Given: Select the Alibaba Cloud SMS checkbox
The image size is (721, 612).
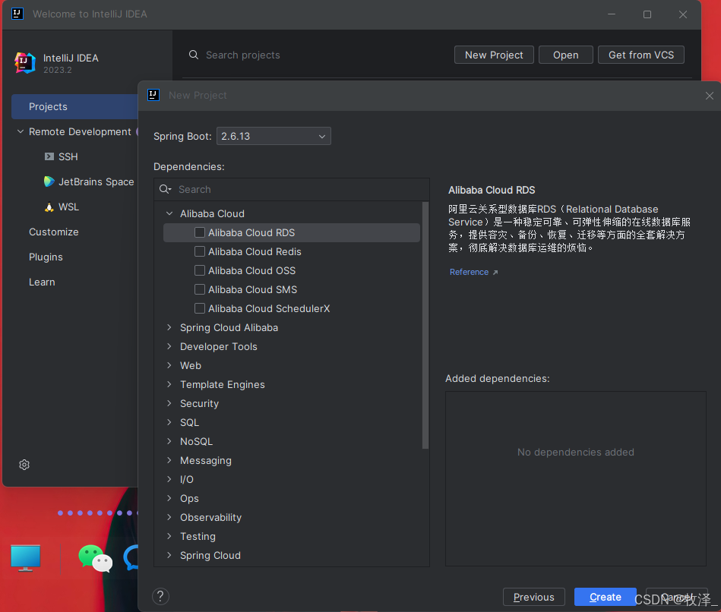Looking at the screenshot, I should tap(200, 289).
